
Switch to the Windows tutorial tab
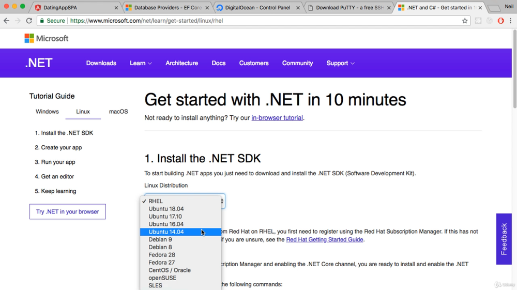[47, 112]
